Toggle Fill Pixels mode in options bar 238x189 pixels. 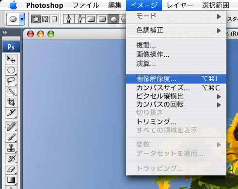click(x=54, y=19)
